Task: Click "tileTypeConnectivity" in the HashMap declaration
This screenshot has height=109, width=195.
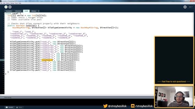Action: [60, 28]
